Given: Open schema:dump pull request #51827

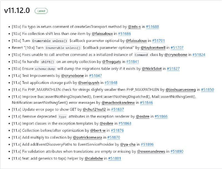Looking at the screenshot, I should pos(173,68).
